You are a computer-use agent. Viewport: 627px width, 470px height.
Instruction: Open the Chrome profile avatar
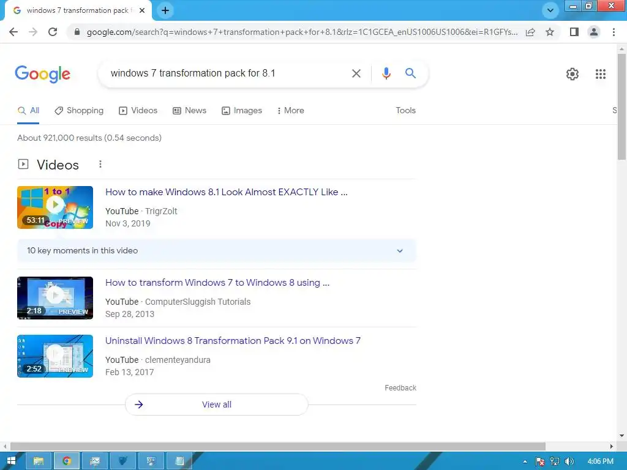point(594,32)
